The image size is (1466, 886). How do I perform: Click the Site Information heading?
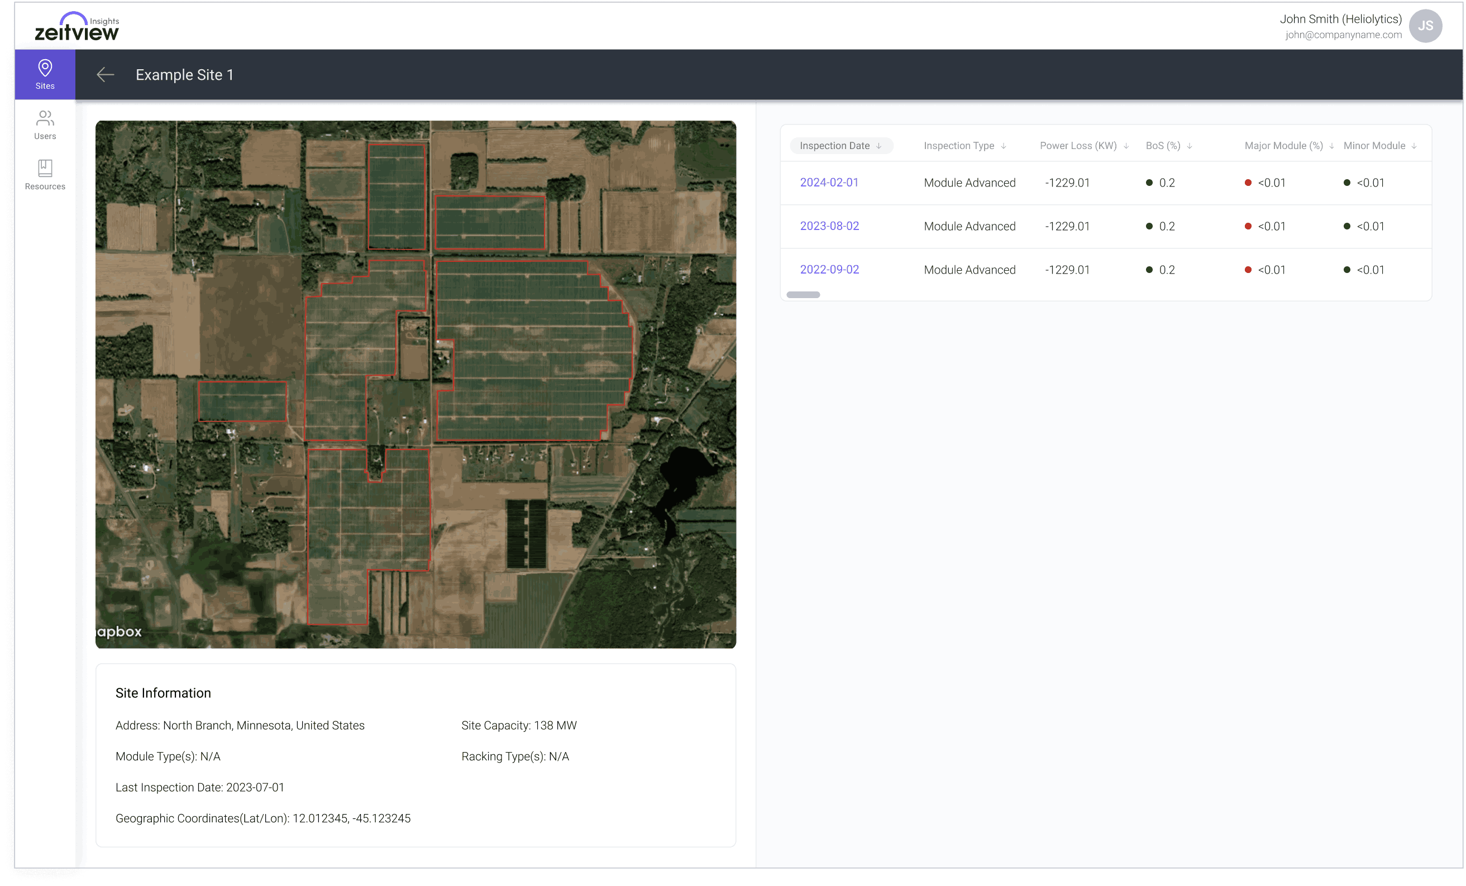pos(163,693)
